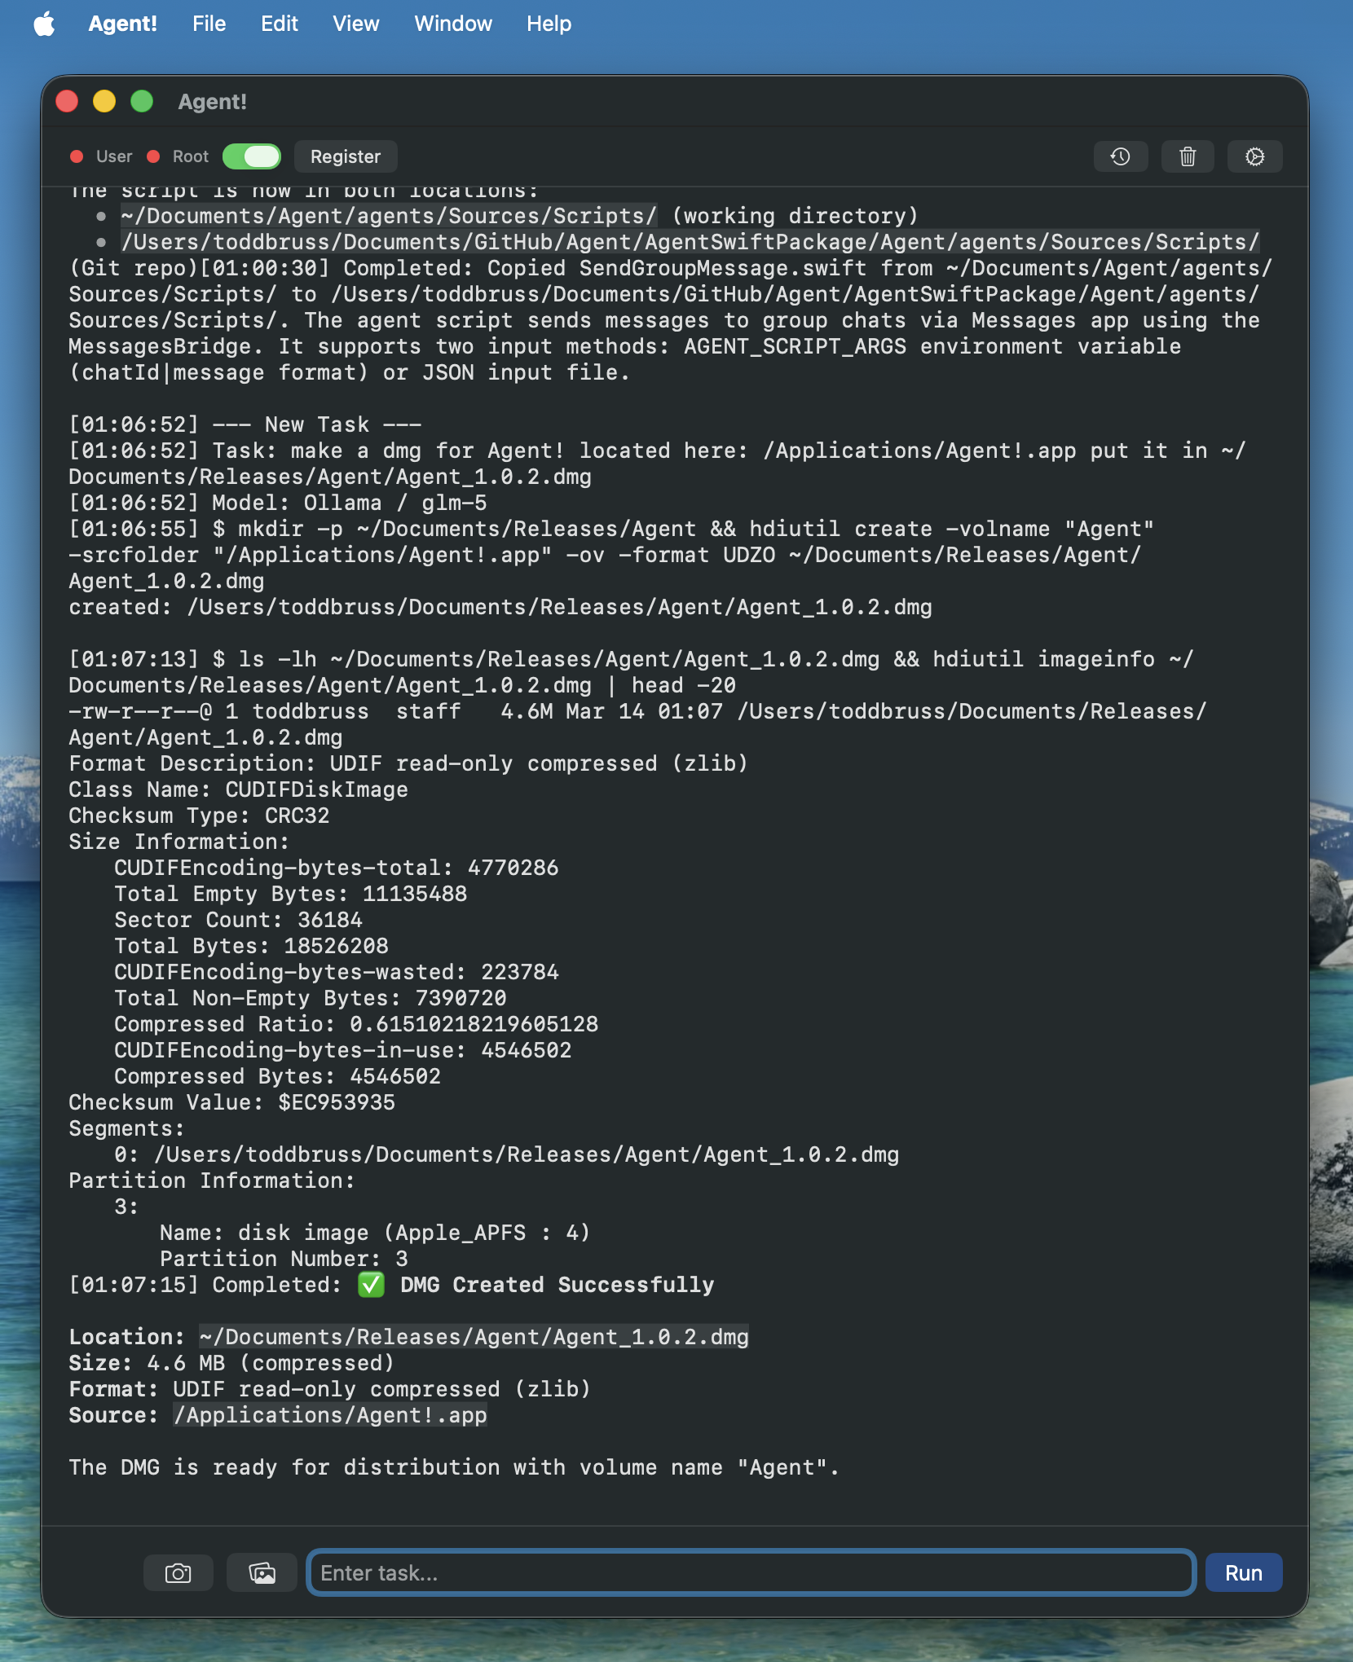Attach an image using the photos icon
The height and width of the screenshot is (1662, 1353).
pos(262,1572)
